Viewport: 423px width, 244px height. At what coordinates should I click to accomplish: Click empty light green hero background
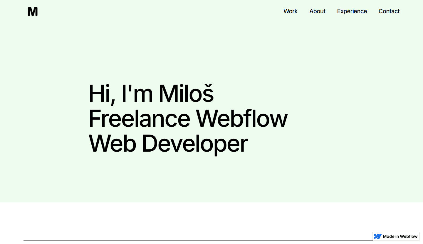tap(338, 88)
